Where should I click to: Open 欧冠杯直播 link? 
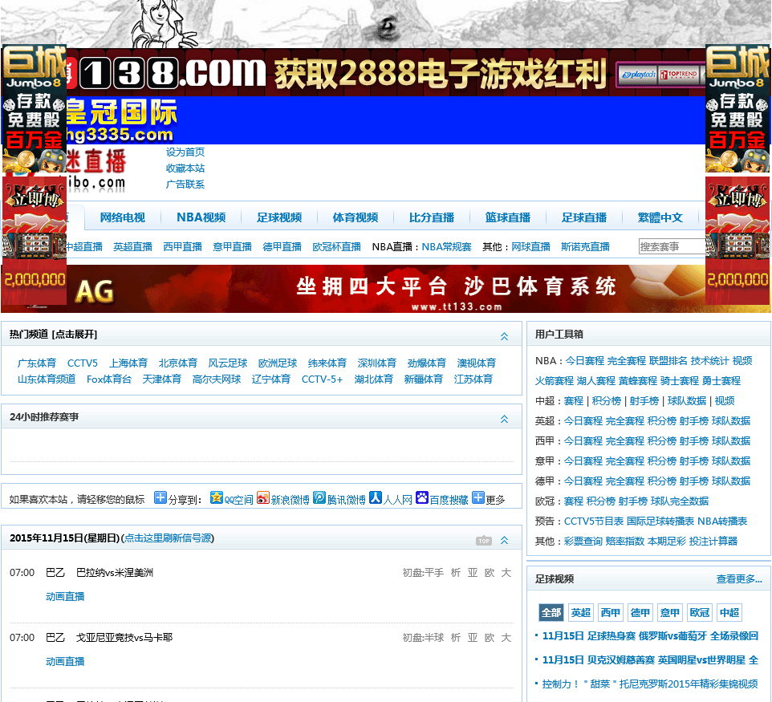(x=337, y=246)
